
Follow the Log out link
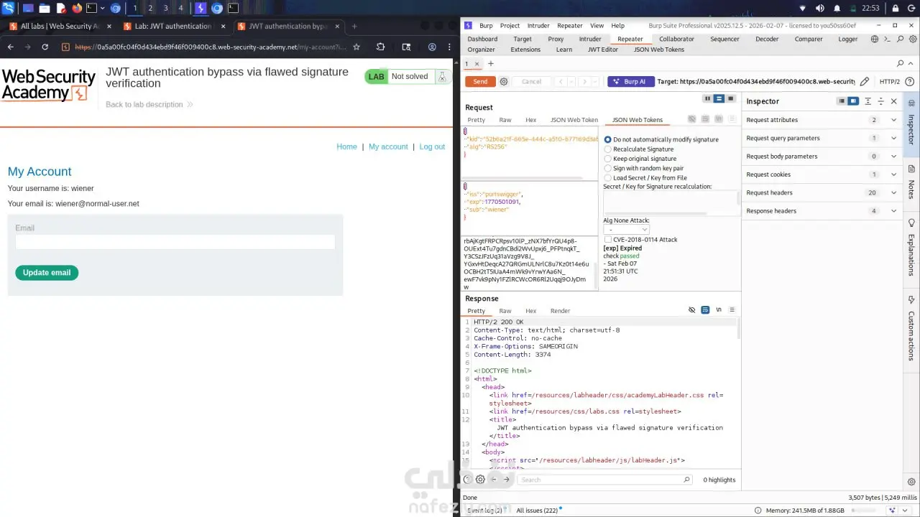pos(432,146)
